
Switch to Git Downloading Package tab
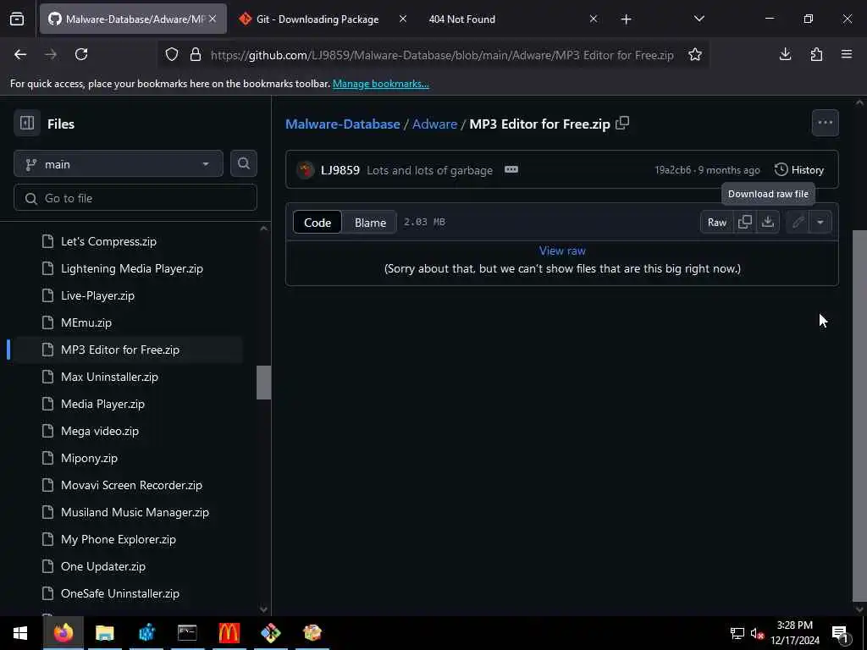(318, 19)
